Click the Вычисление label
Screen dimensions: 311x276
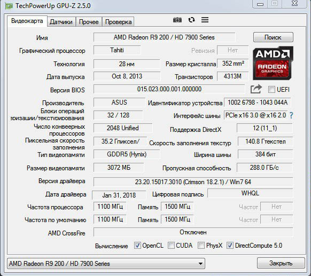112,246
